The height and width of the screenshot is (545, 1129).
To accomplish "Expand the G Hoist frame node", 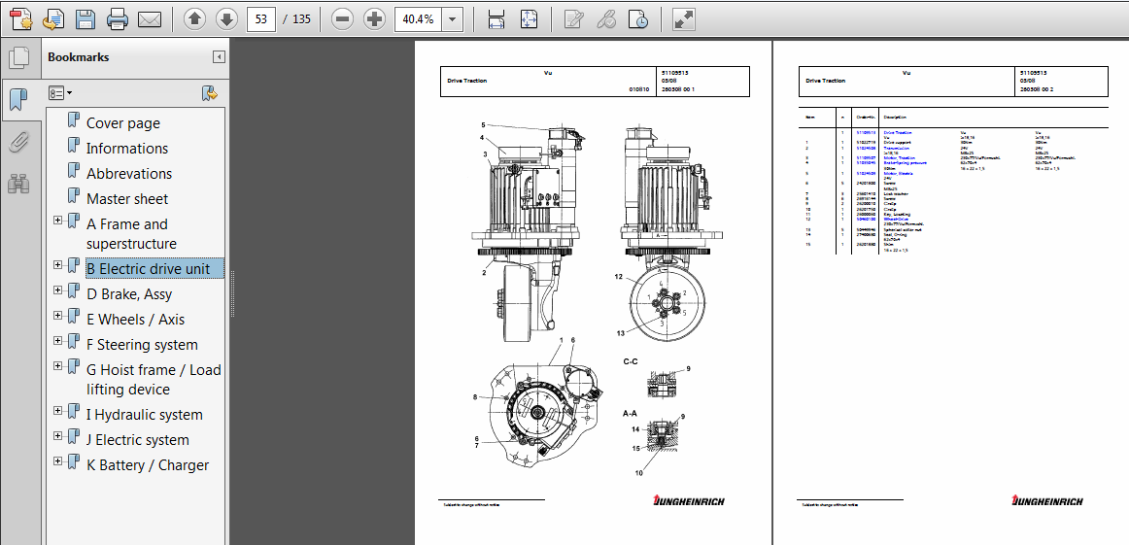I will tap(57, 365).
